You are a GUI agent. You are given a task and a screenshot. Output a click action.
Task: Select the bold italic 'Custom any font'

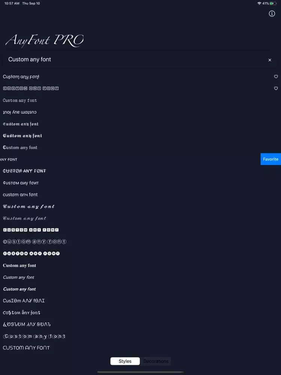(19, 289)
